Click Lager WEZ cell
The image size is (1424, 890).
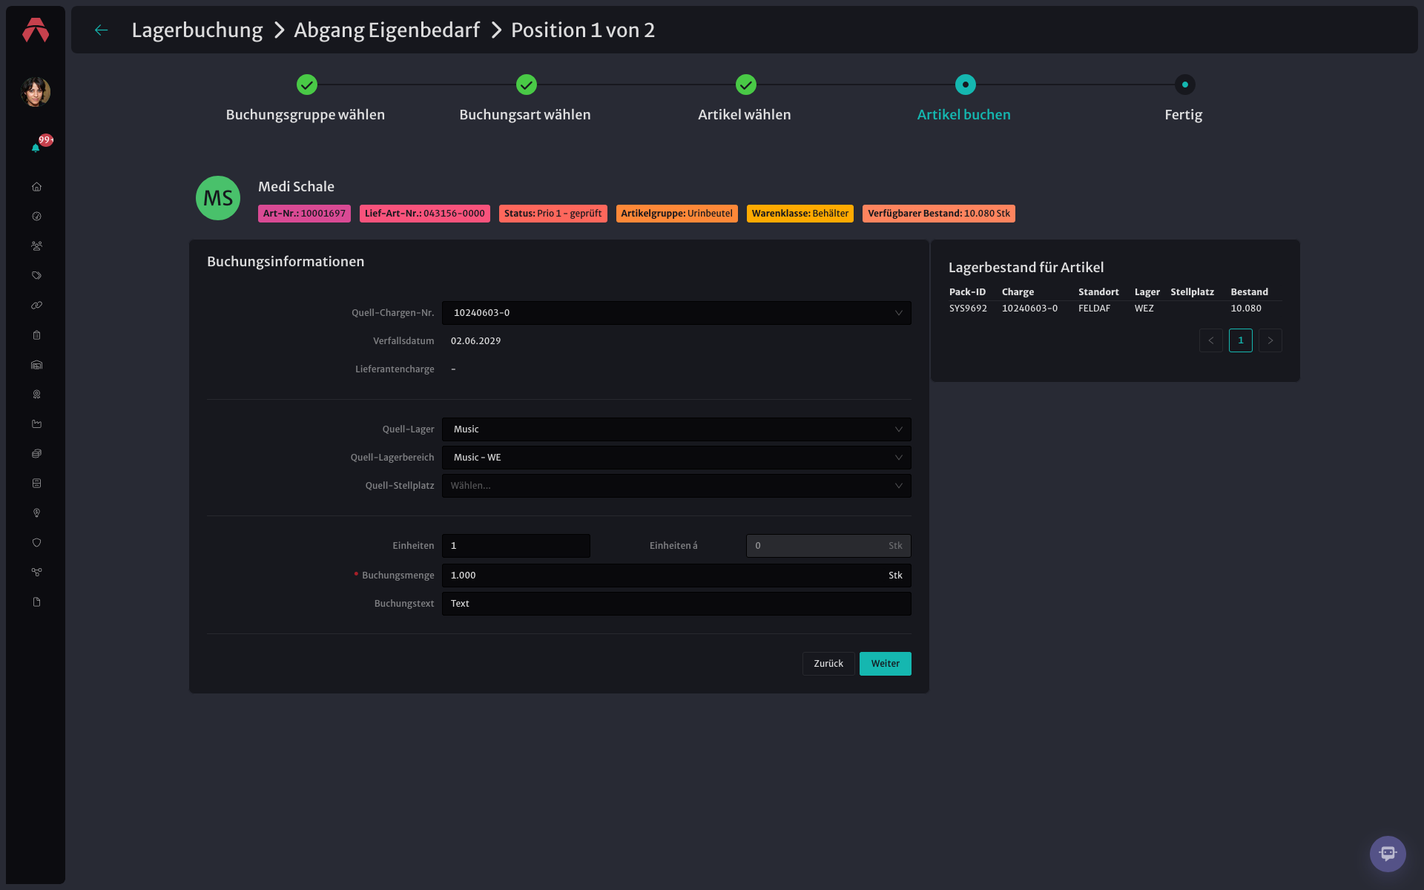coord(1144,309)
